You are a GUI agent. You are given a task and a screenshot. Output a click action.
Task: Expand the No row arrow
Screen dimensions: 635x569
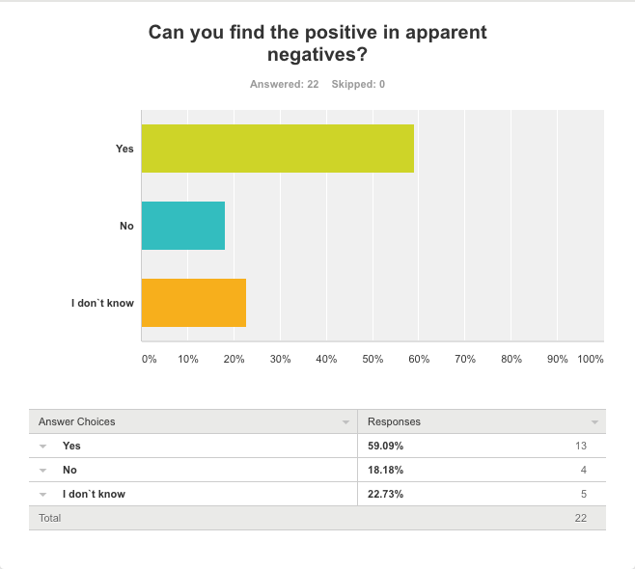(x=43, y=470)
